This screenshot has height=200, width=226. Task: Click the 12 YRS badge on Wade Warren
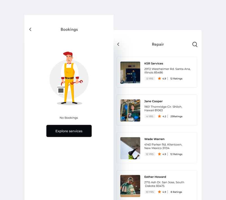coord(150,154)
